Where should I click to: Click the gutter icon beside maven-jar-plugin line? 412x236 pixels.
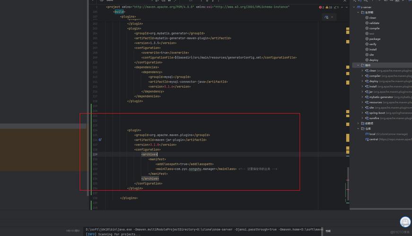click(100, 140)
